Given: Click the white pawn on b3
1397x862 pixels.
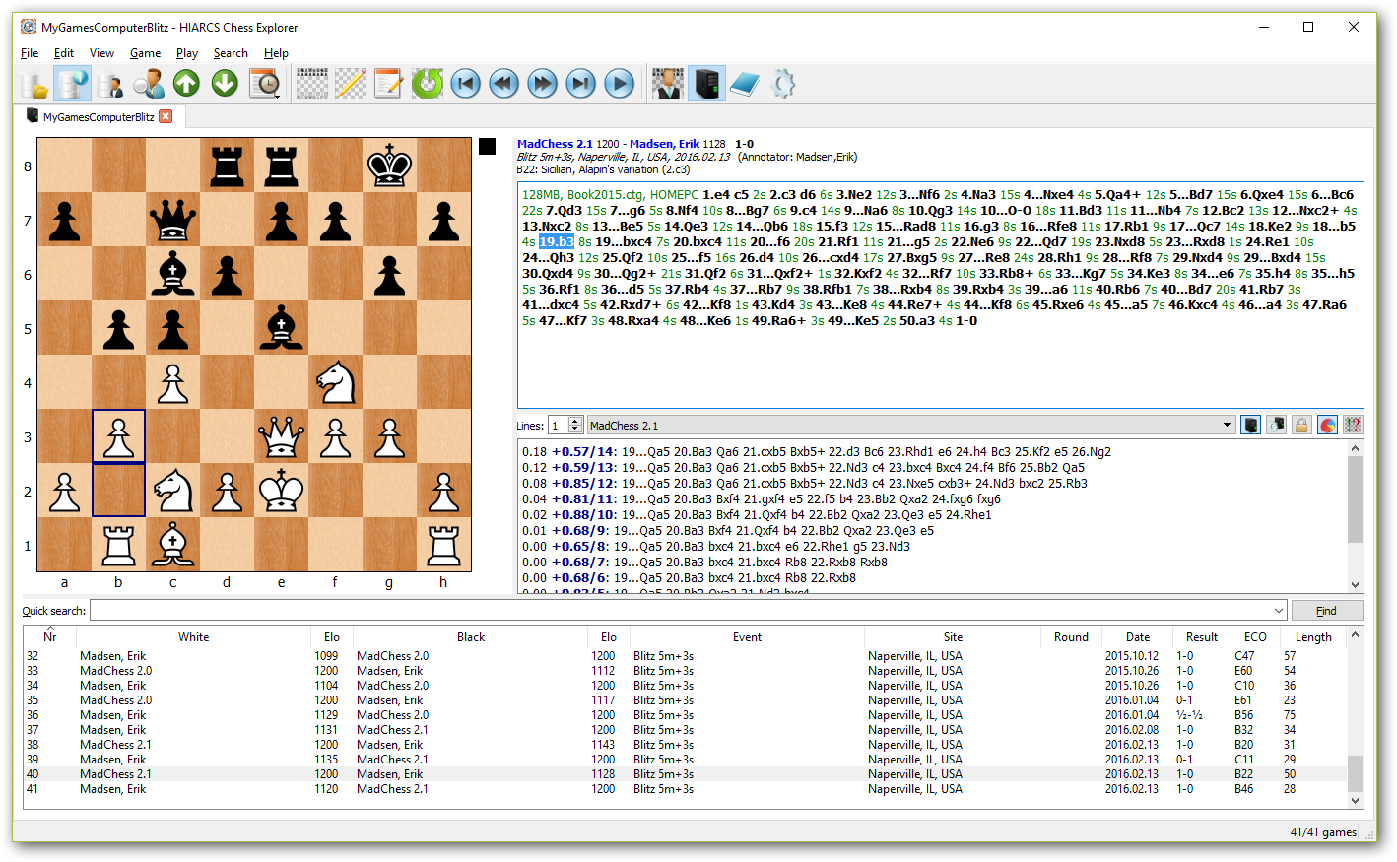Looking at the screenshot, I should point(118,436).
